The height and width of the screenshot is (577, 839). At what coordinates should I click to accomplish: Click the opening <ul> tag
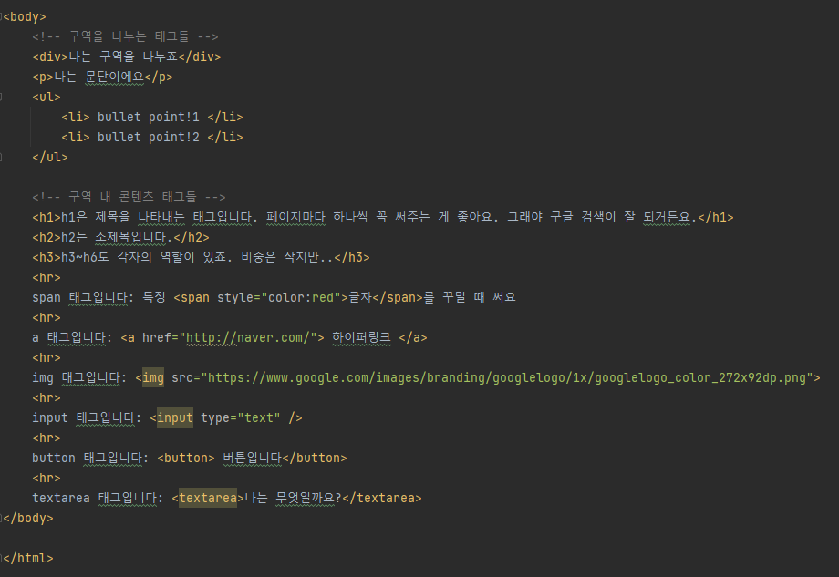[x=47, y=98]
